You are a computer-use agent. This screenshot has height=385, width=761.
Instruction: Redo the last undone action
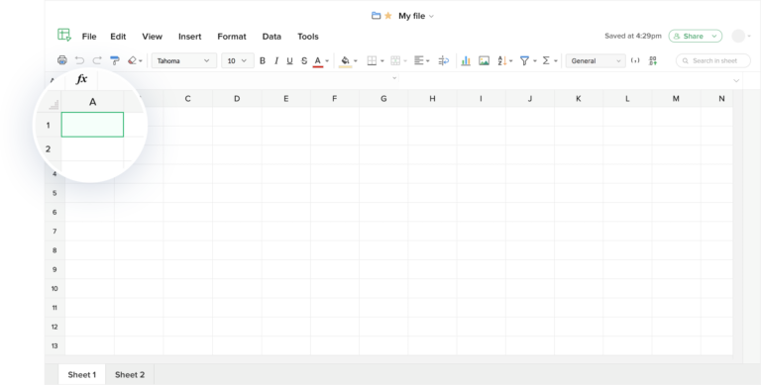pos(97,60)
